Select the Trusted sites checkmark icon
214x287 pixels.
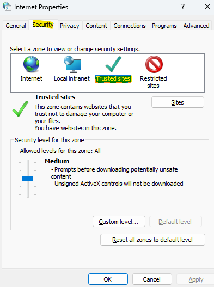point(113,64)
